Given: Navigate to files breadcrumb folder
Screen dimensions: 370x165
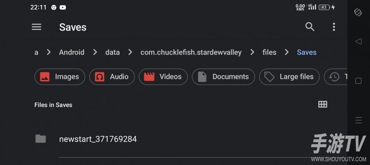Looking at the screenshot, I should point(269,52).
